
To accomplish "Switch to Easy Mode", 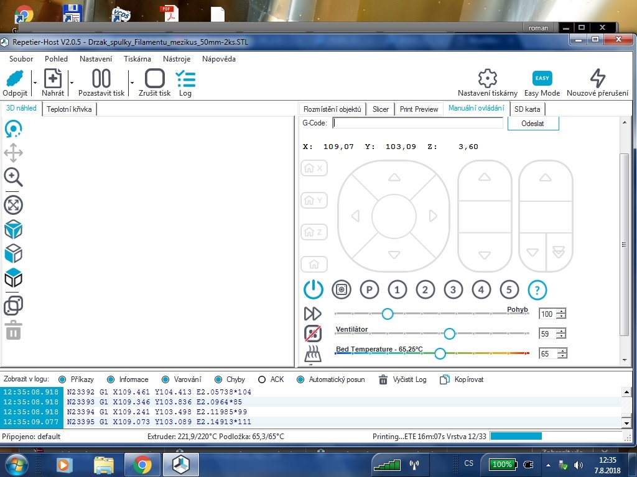I will pyautogui.click(x=542, y=78).
